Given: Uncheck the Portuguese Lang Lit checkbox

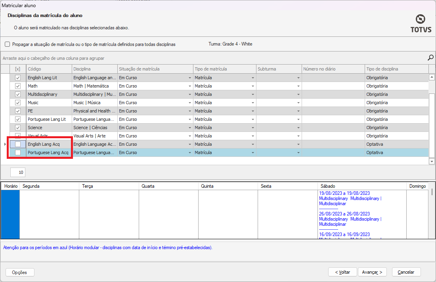Looking at the screenshot, I should point(18,120).
